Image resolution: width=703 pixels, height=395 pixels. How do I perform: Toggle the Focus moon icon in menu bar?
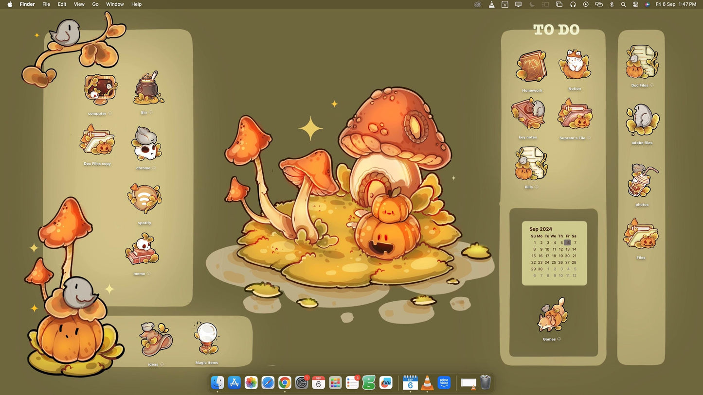532,4
